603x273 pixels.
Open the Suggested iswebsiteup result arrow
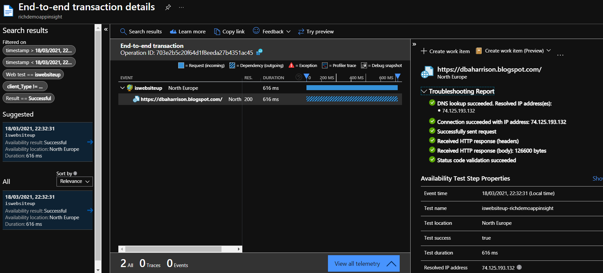[x=90, y=142]
